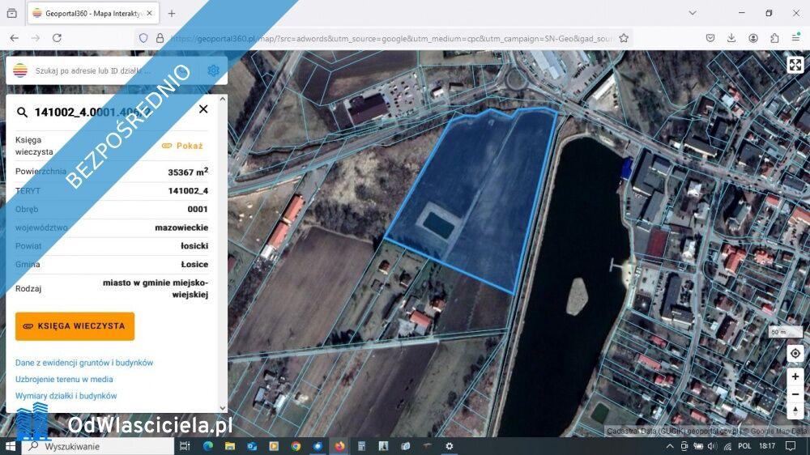Expand the list all tabs chevron

tap(693, 13)
